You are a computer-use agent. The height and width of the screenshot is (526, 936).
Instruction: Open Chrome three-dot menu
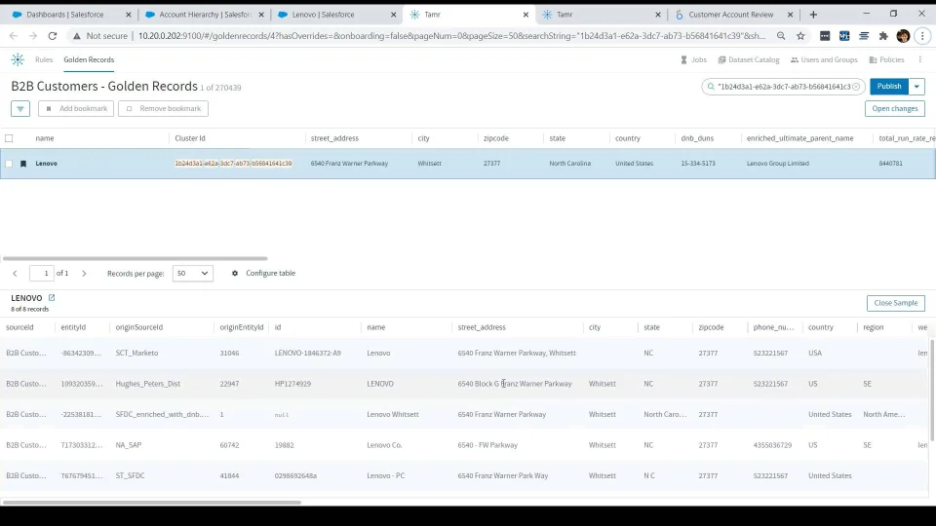(x=922, y=36)
